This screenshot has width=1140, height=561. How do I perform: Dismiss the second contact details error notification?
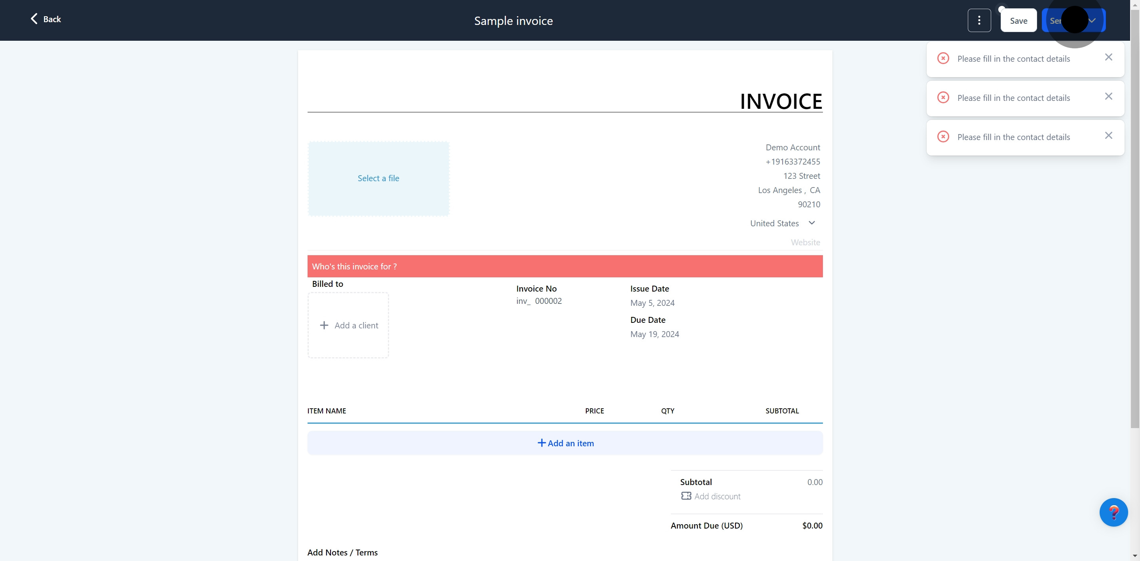1108,97
